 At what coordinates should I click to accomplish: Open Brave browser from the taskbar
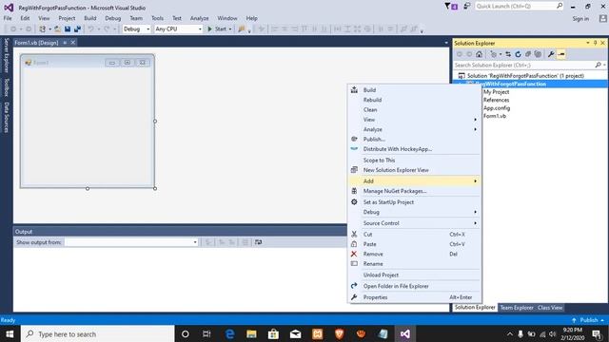339,333
